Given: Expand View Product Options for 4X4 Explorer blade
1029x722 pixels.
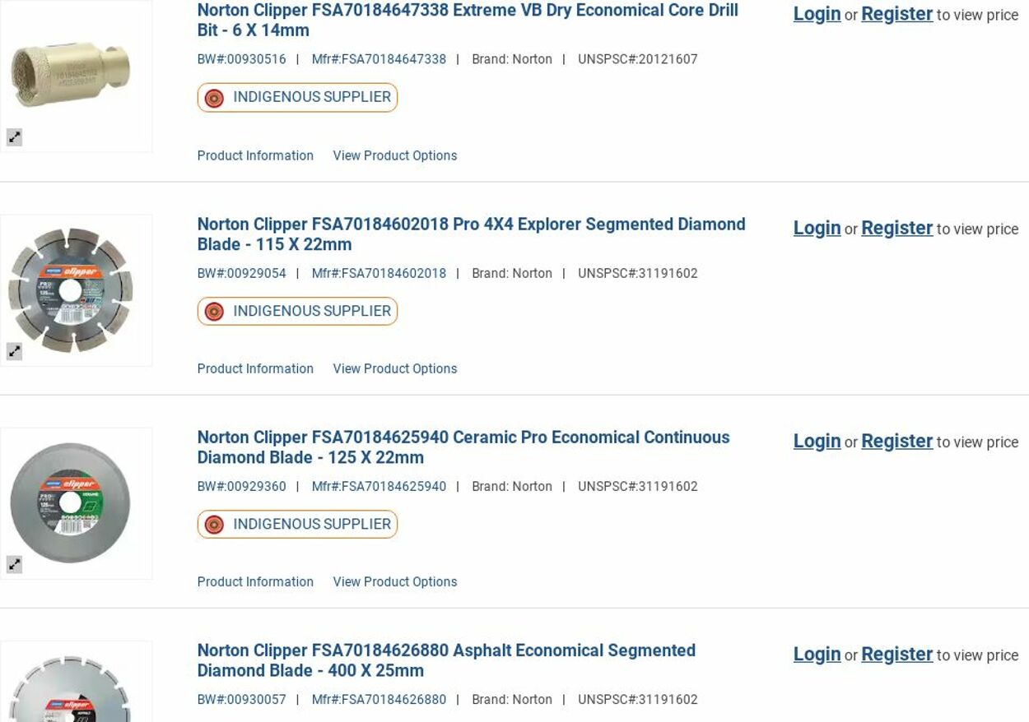Looking at the screenshot, I should pyautogui.click(x=394, y=369).
